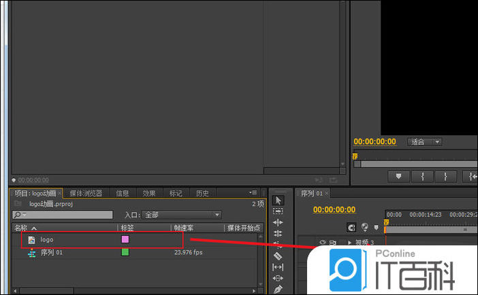Click the pink label swatch for logo
This screenshot has height=295, width=478.
125,239
